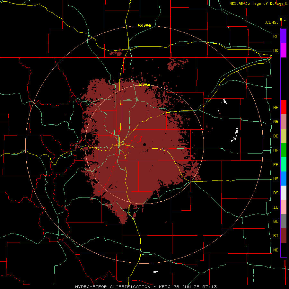Select the HA legend label

(x=276, y=107)
